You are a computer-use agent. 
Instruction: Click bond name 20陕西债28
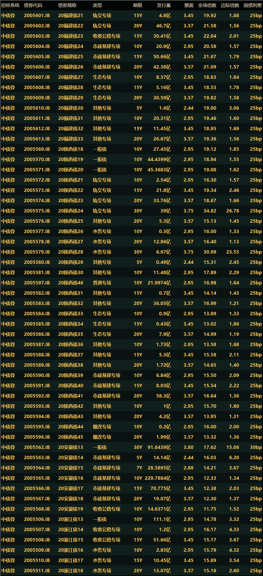coord(71,252)
